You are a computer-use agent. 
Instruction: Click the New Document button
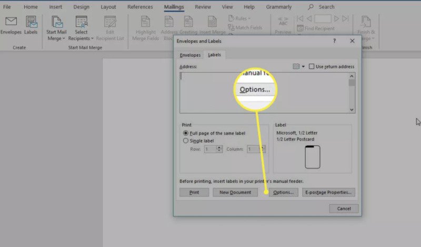(x=235, y=192)
